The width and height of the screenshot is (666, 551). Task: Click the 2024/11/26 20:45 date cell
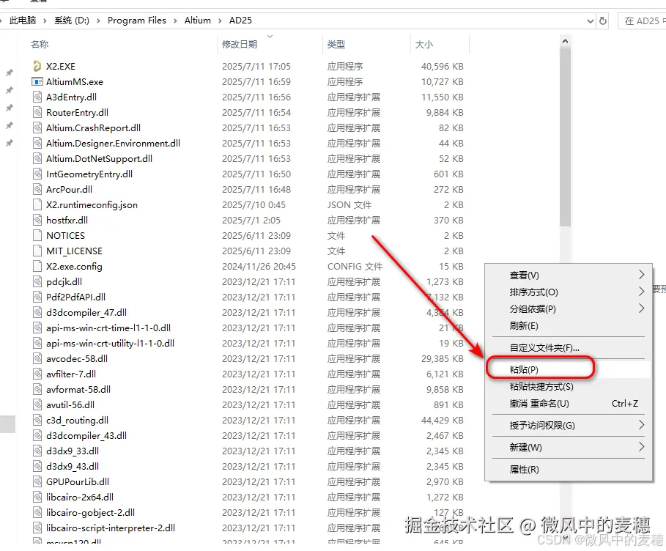[x=259, y=267]
